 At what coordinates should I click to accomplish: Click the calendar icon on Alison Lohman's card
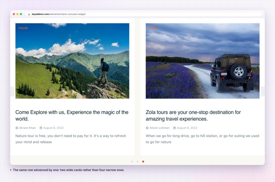point(175,128)
